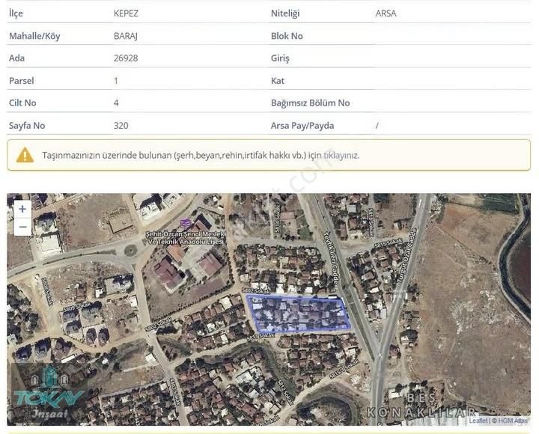Click the Niteliği field label

[x=285, y=13]
